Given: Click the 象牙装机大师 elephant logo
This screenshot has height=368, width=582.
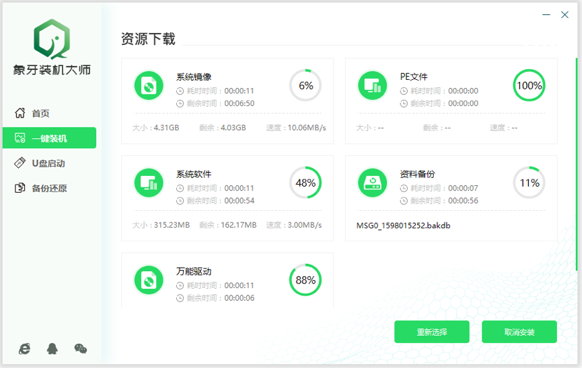Looking at the screenshot, I should pos(52,40).
